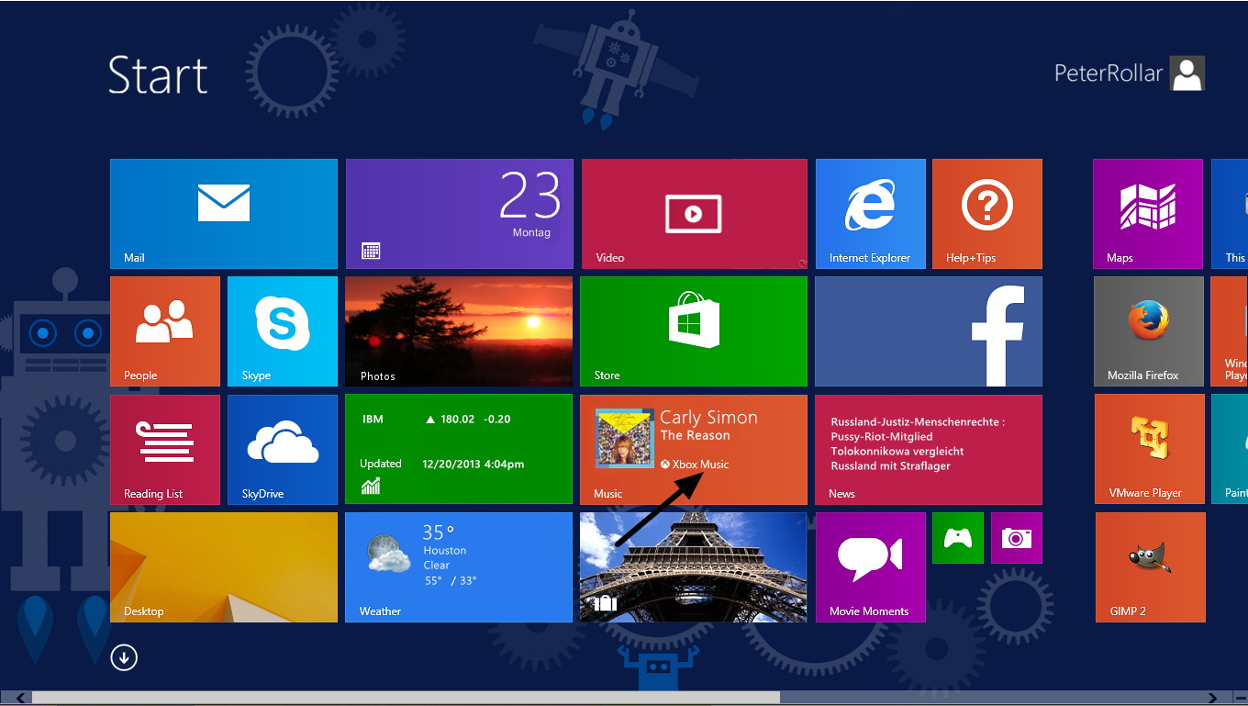Click the horizontal scrollbar left arrow
Image resolution: width=1248 pixels, height=706 pixels.
tap(19, 698)
